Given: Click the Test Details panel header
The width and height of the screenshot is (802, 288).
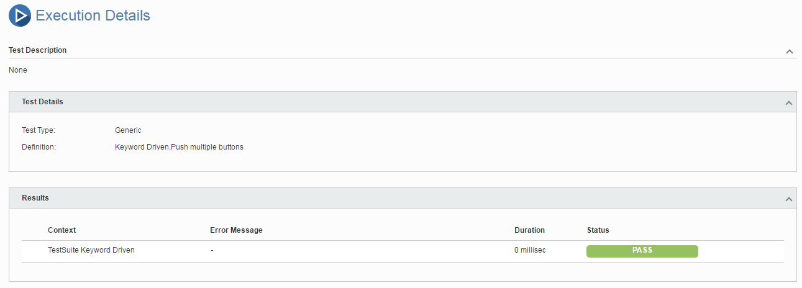Looking at the screenshot, I should [x=403, y=102].
